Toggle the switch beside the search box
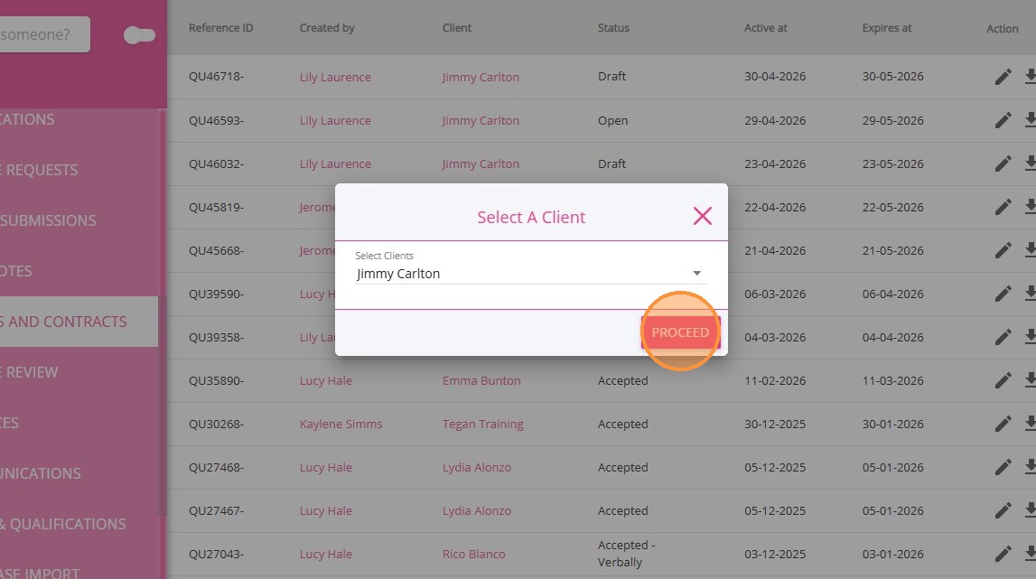This screenshot has height=579, width=1036. 139,35
